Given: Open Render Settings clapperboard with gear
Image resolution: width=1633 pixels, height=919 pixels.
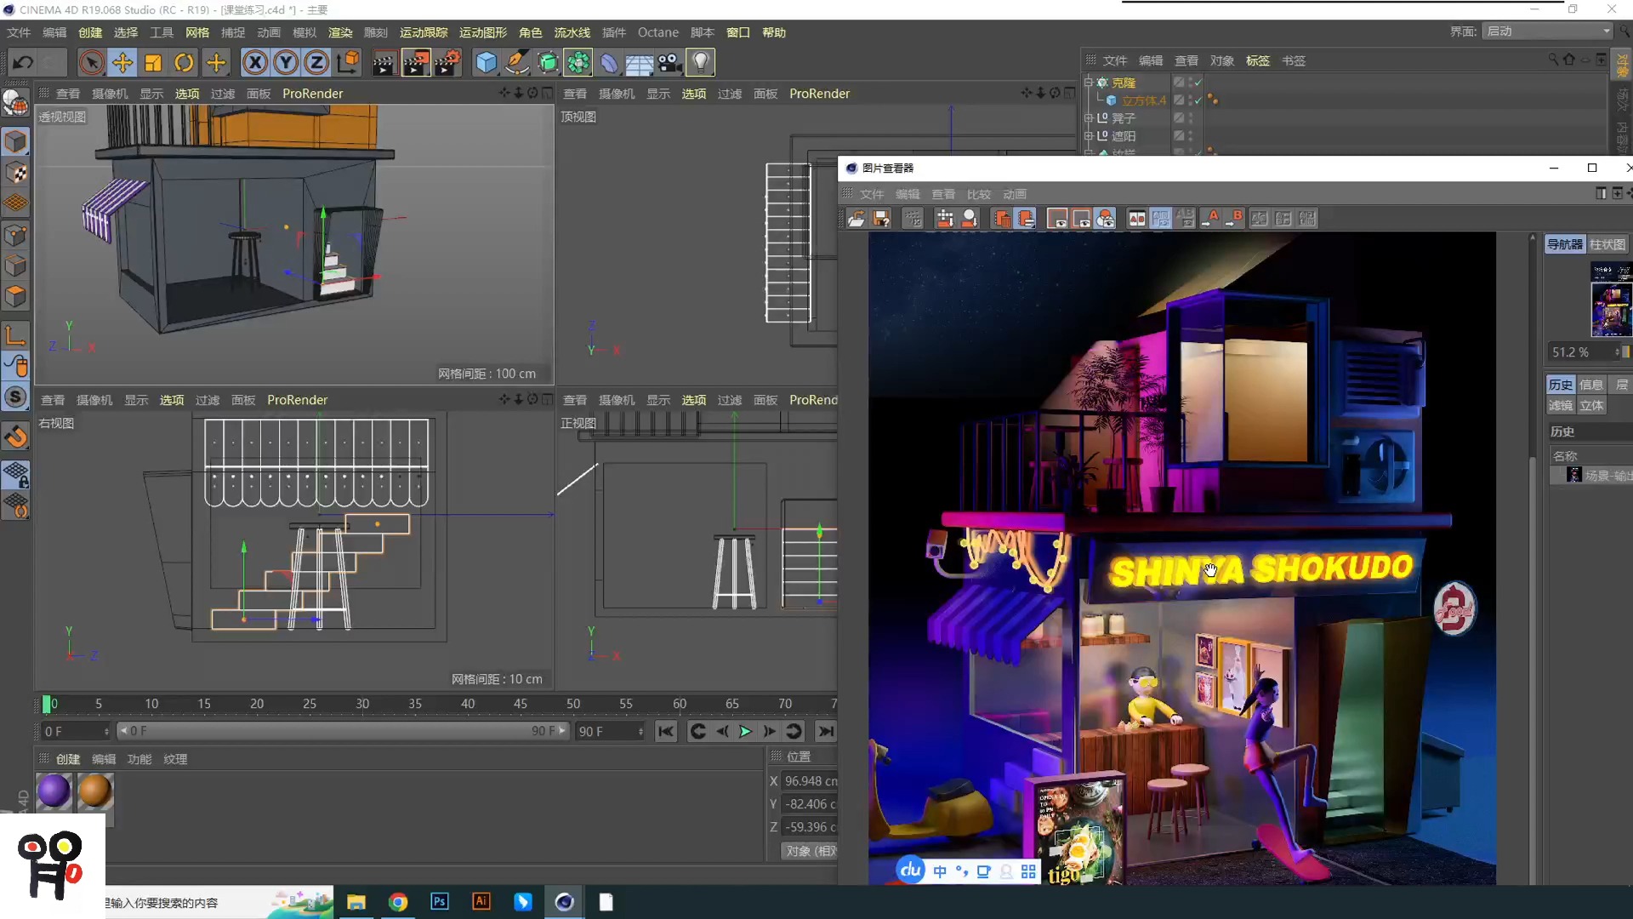Looking at the screenshot, I should (x=447, y=62).
